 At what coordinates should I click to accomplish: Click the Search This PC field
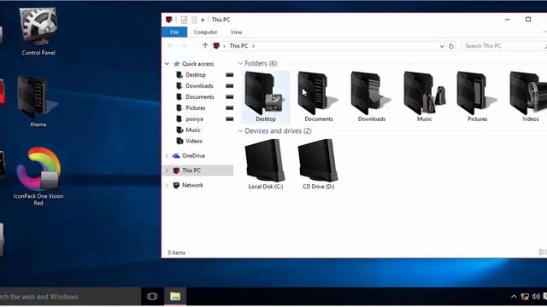[x=503, y=46]
